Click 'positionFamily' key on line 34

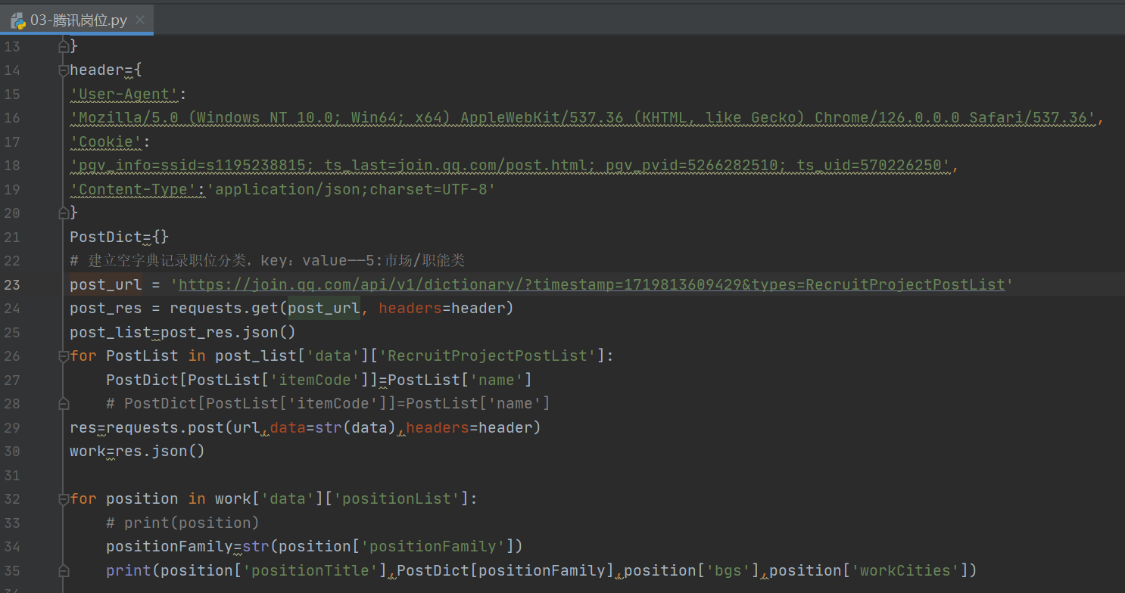pyautogui.click(x=432, y=546)
